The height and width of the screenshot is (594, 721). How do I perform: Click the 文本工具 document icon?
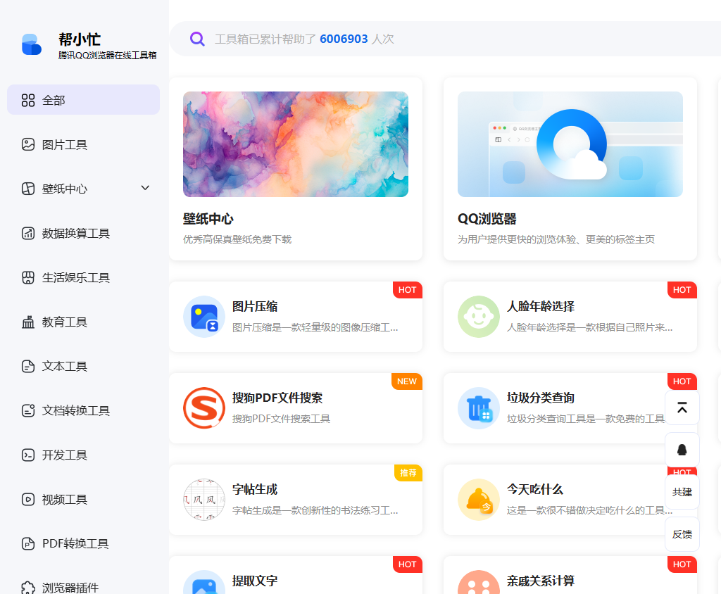[28, 366]
